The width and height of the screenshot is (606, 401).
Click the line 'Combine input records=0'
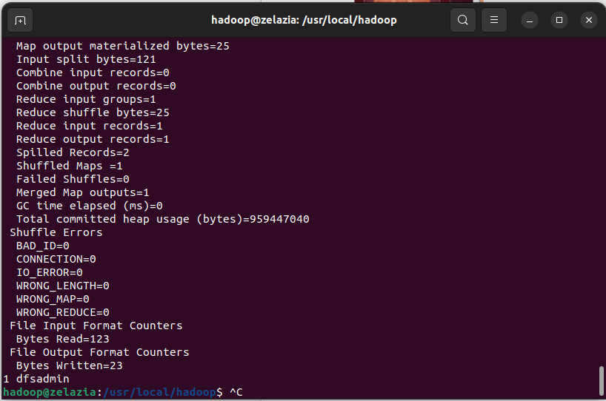[x=93, y=73]
